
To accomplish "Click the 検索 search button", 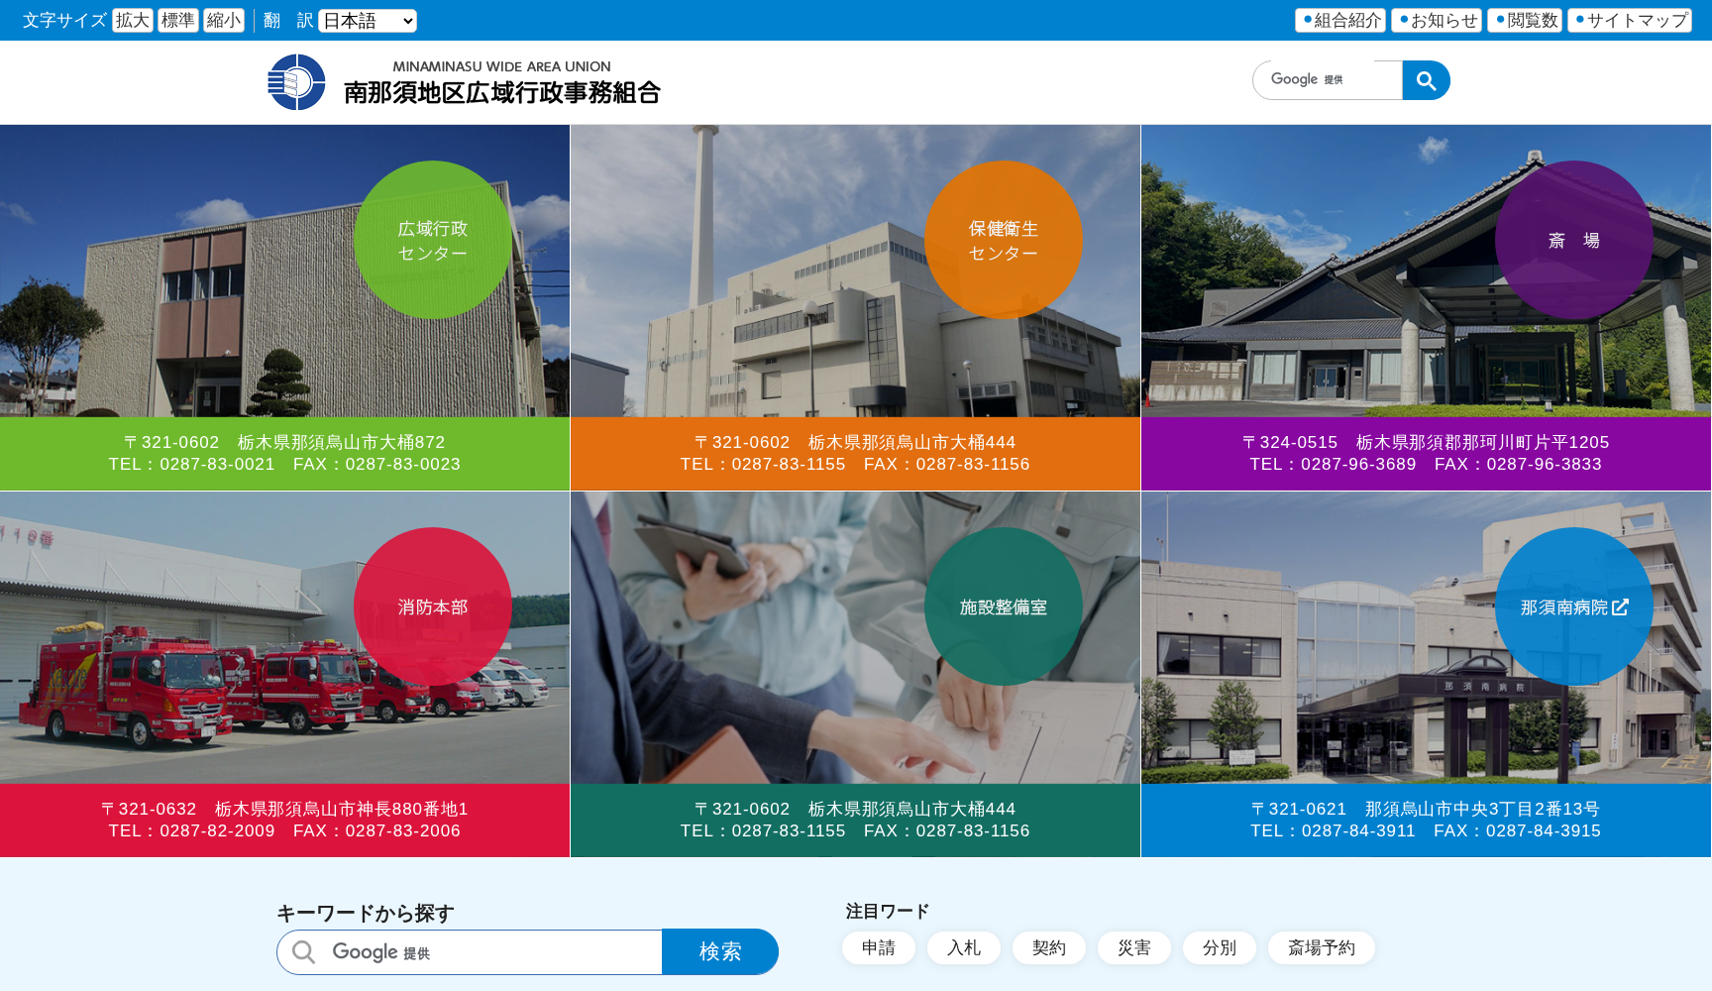I will click(x=720, y=951).
